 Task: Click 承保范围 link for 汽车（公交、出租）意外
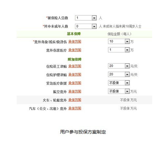coord(75,109)
